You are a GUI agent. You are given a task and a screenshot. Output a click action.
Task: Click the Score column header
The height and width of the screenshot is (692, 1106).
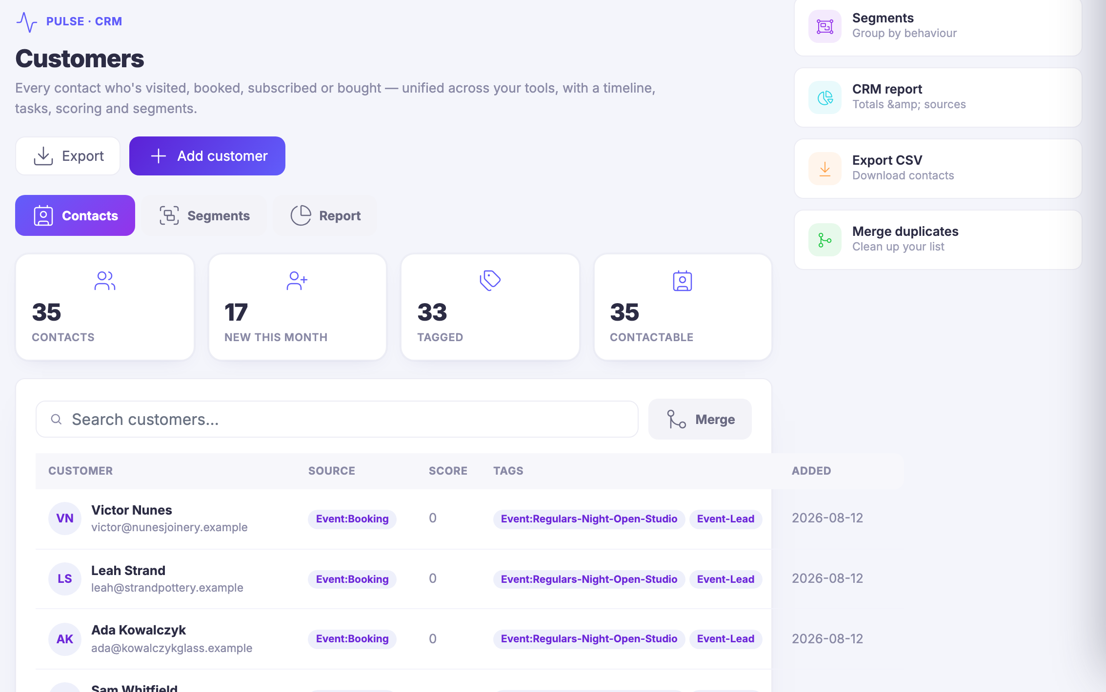[448, 471]
